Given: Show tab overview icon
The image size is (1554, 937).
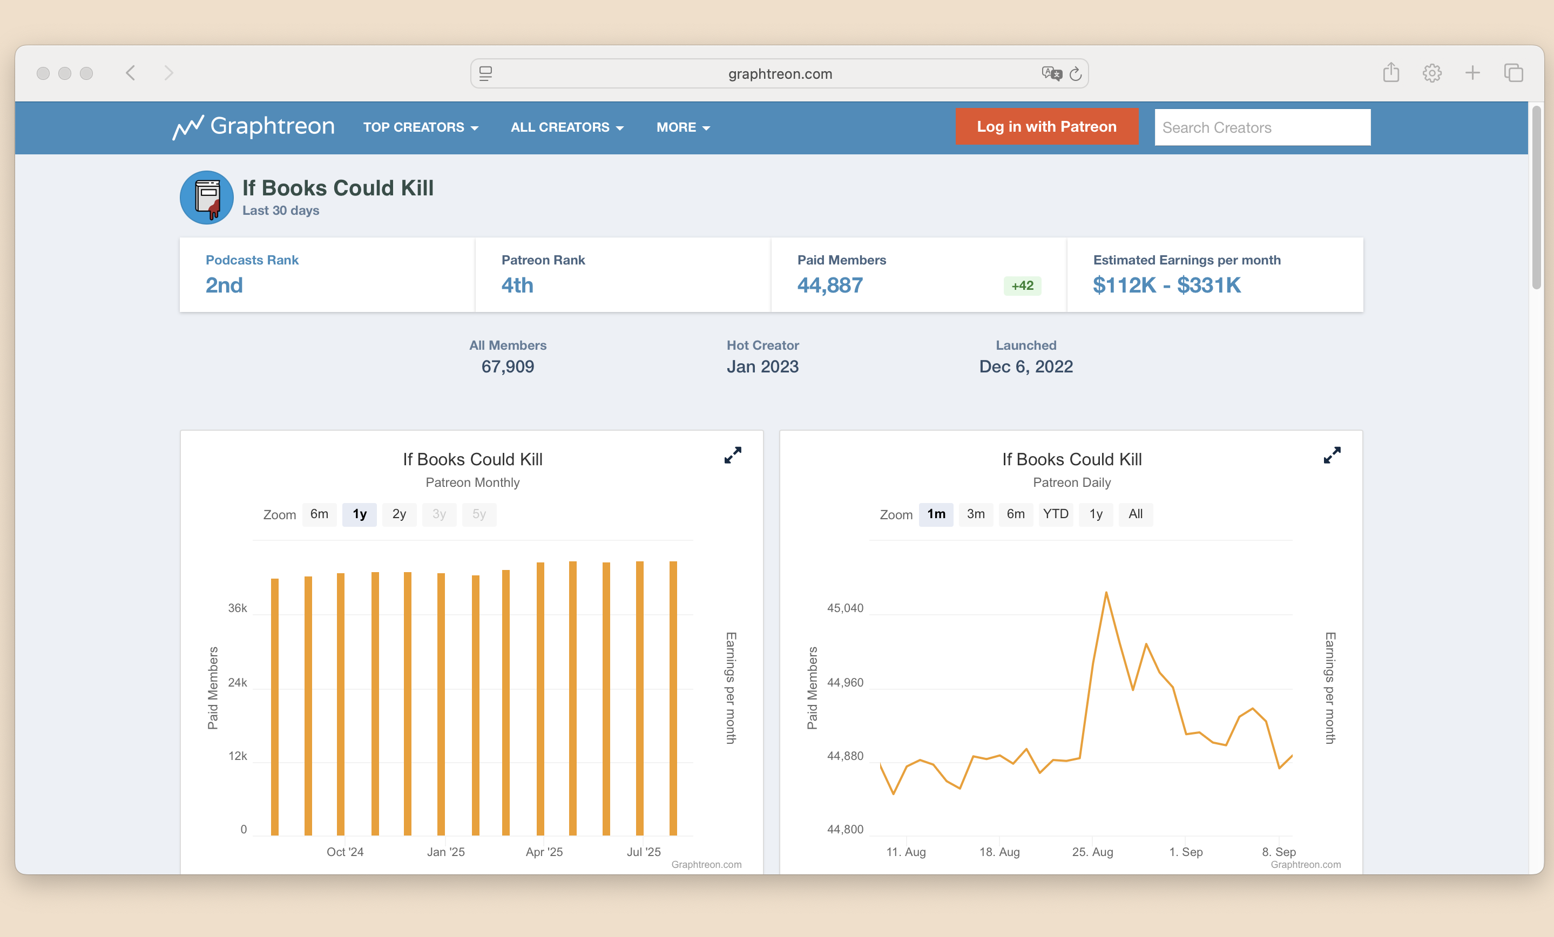Looking at the screenshot, I should pos(1513,73).
